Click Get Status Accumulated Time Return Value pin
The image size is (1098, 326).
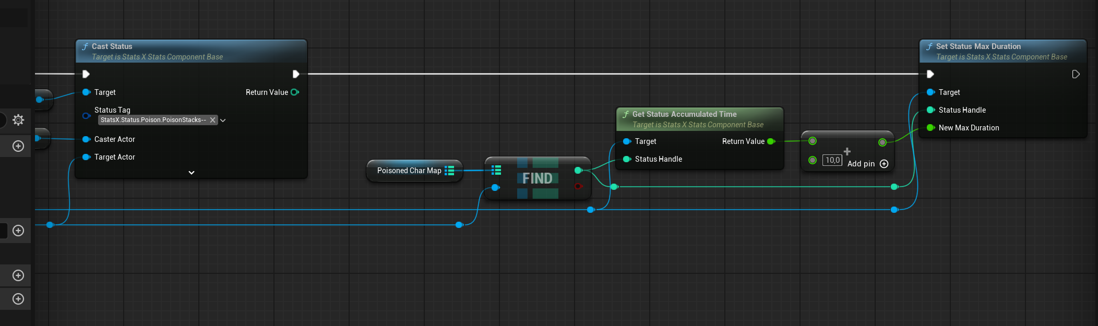click(x=771, y=141)
